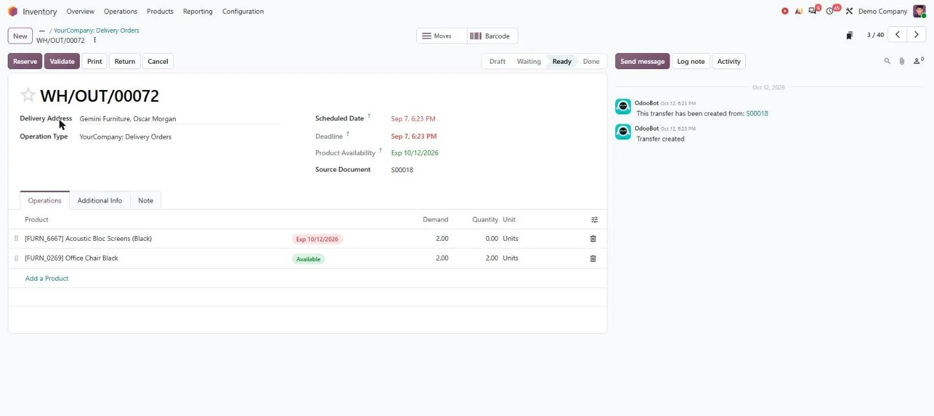Click OdooBot avatar on transfer created from message
934x416 pixels.
[x=623, y=107]
